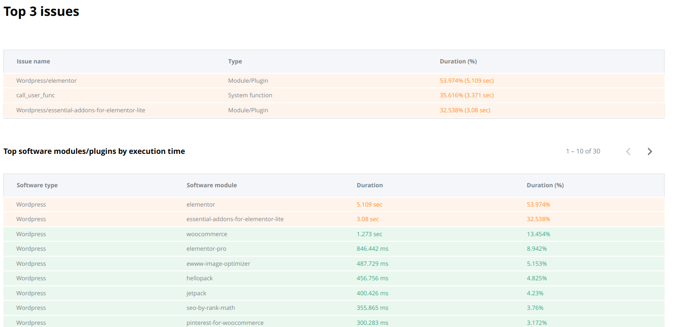
Task: Click the 400.426 ms duration cell
Action: click(373, 293)
